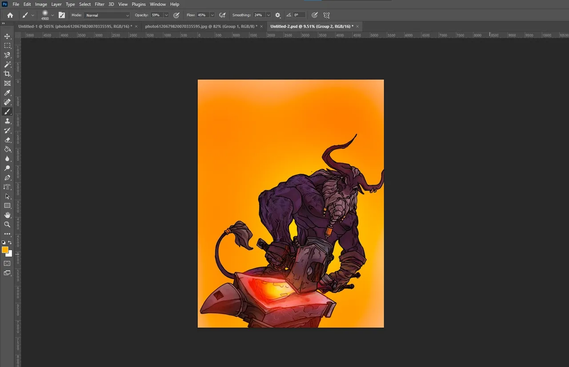Open the Layer menu
This screenshot has height=367, width=569.
click(56, 4)
